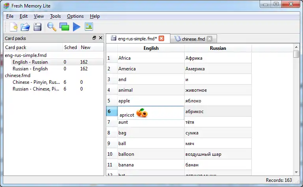
Task: Click the тётя cell
Action: tap(218, 122)
